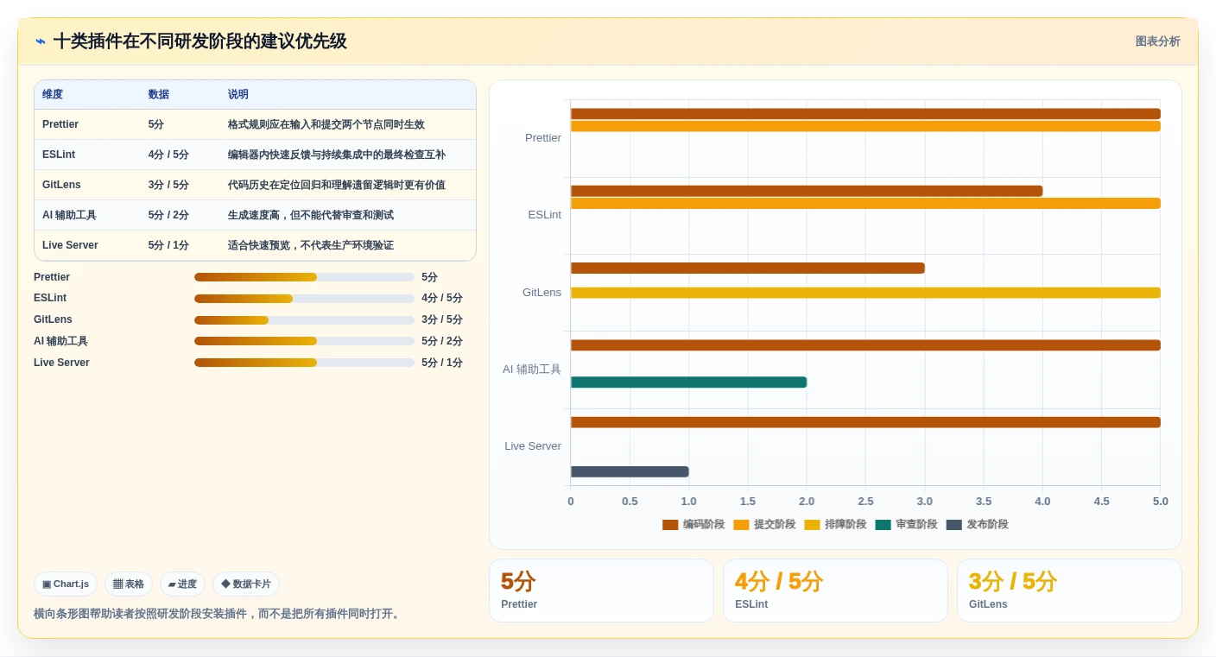Screen dimensions: 1216x657
Task: Click the GitLens 编码阶段 bar ending at 3.0
Action: point(748,268)
